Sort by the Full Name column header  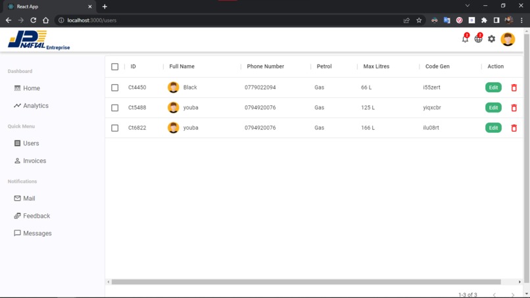point(182,66)
